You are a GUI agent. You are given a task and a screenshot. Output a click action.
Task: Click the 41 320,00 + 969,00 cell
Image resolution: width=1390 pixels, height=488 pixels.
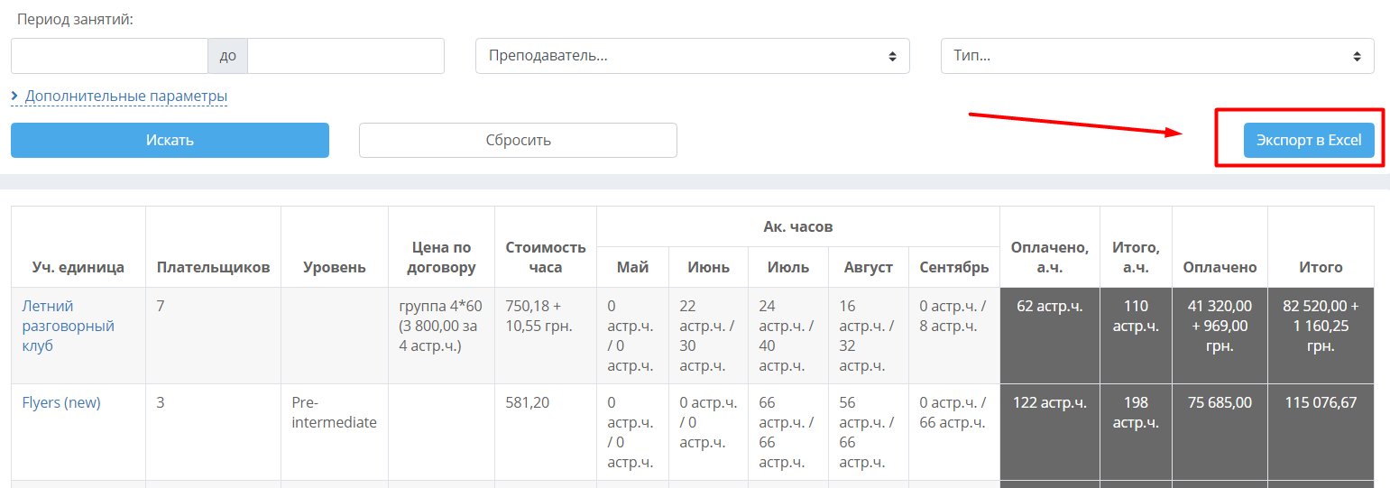pyautogui.click(x=1220, y=336)
